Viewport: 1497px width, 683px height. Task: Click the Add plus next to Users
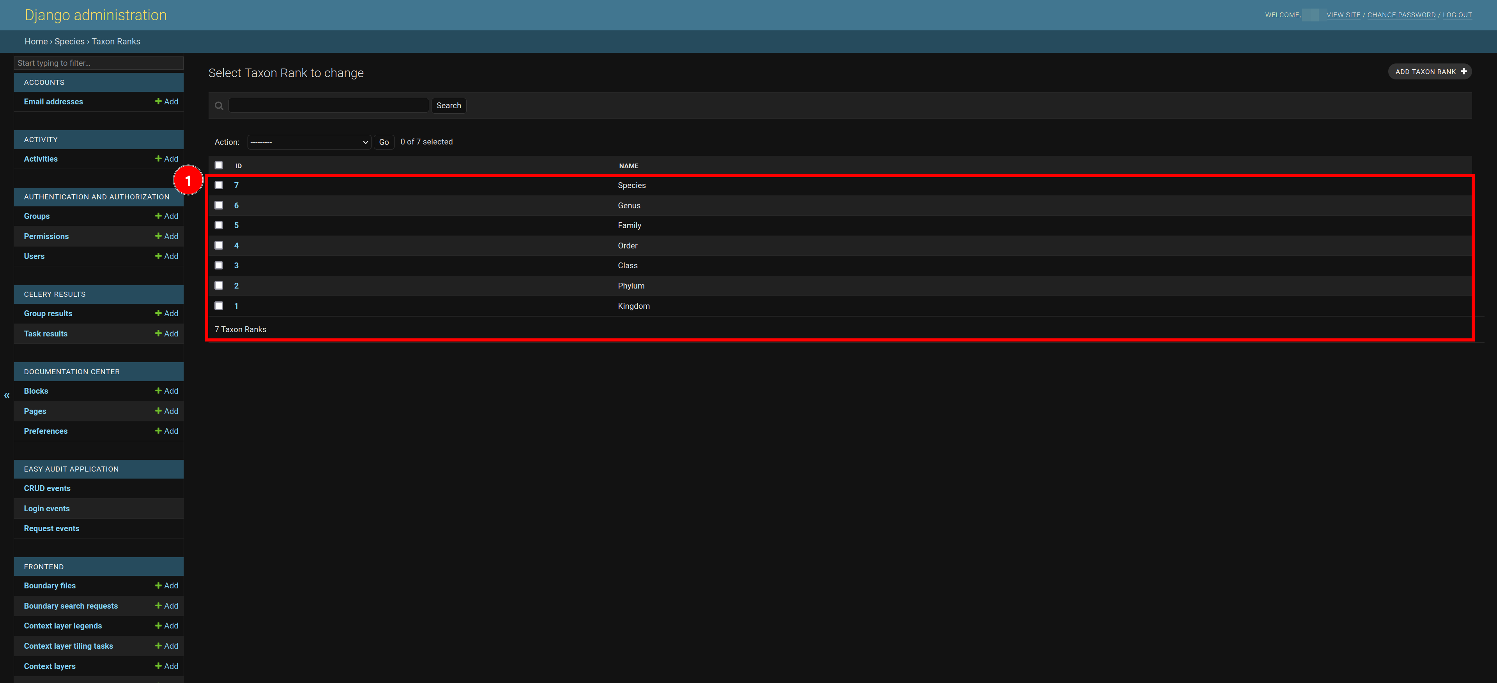166,256
